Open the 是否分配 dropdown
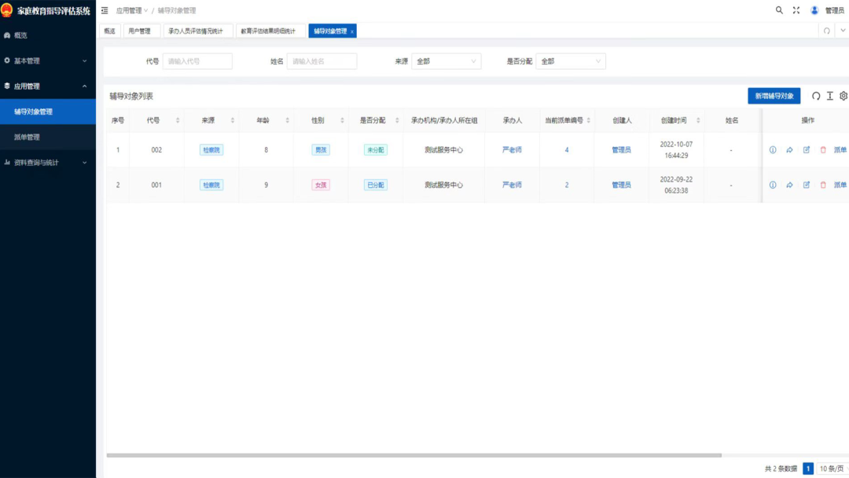Viewport: 849px width, 478px height. (x=571, y=61)
